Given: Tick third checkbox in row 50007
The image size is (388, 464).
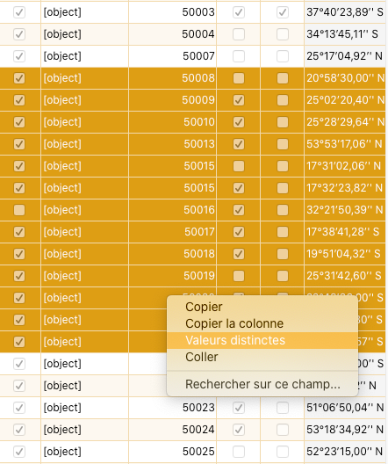Looking at the screenshot, I should [283, 56].
